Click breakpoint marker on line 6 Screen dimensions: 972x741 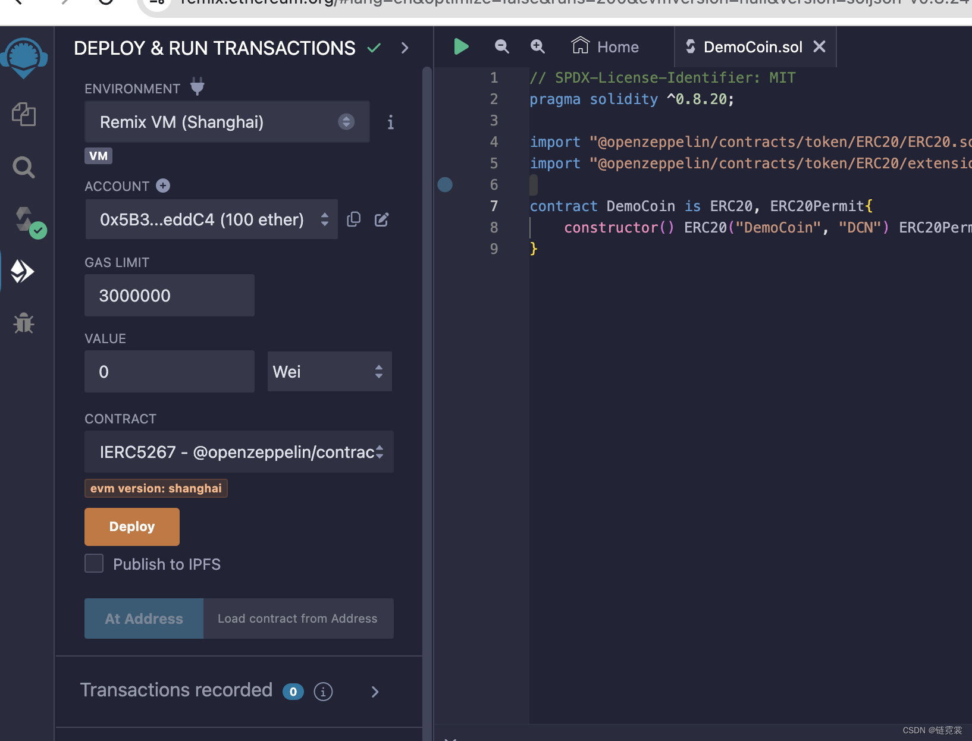445,184
